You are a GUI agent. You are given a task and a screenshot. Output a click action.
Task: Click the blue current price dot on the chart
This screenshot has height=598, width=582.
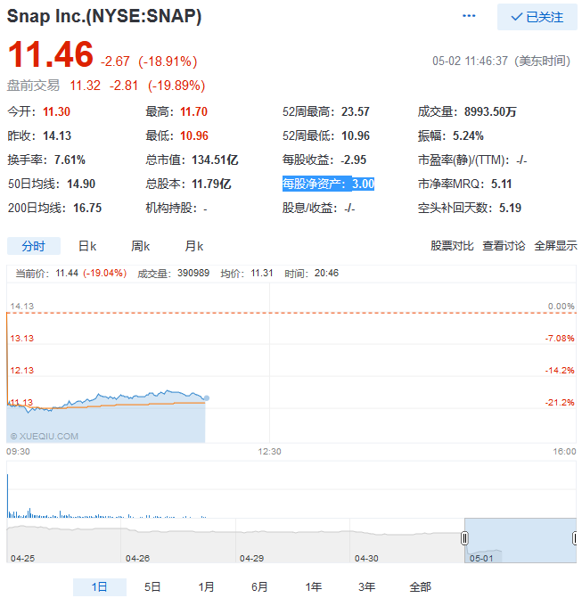(x=207, y=398)
